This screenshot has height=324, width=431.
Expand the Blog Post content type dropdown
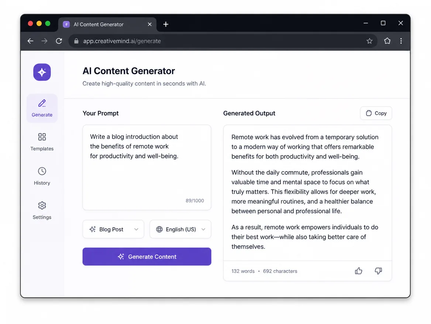coord(113,229)
